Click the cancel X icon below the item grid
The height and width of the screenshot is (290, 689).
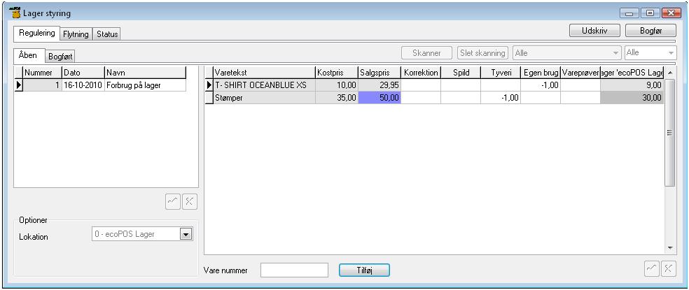(x=668, y=269)
